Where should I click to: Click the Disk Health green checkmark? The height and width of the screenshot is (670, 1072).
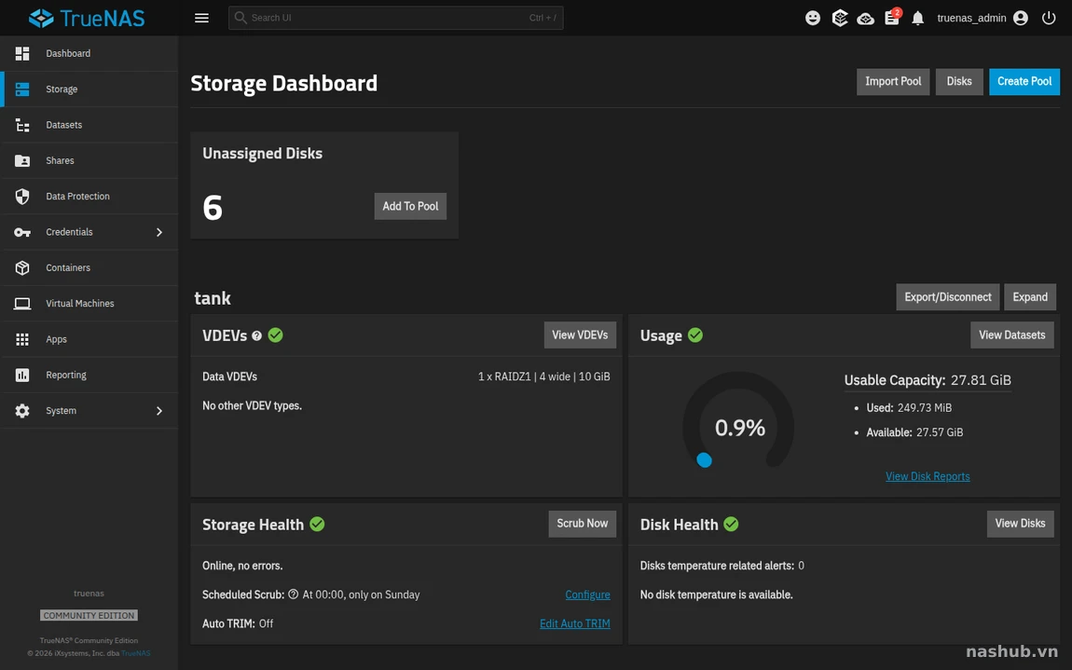pyautogui.click(x=731, y=524)
